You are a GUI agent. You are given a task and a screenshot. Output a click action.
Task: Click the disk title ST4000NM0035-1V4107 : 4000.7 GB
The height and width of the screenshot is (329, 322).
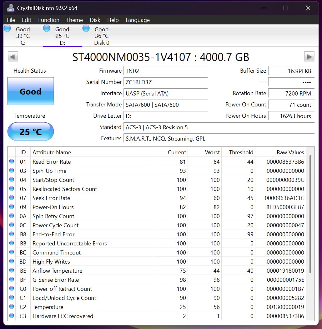161,57
